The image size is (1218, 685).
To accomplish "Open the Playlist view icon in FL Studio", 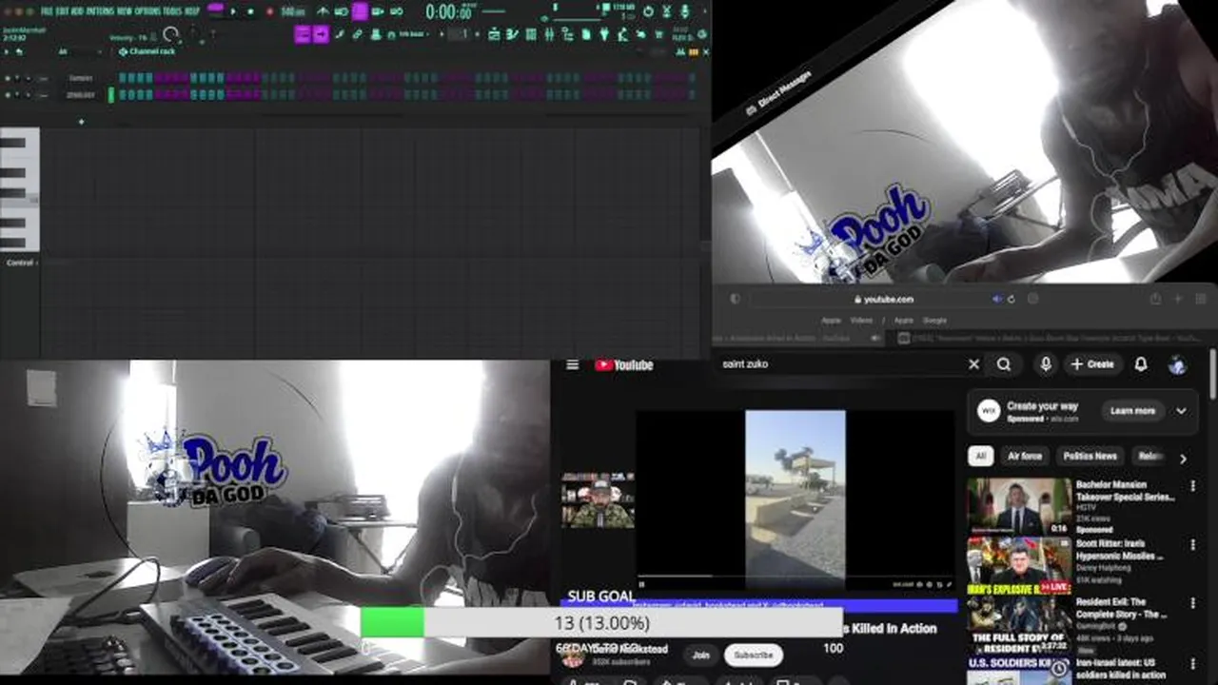I will [x=495, y=34].
